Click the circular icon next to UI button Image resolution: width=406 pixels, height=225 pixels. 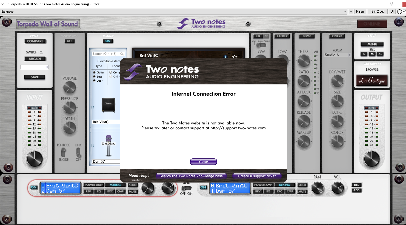[x=399, y=12]
